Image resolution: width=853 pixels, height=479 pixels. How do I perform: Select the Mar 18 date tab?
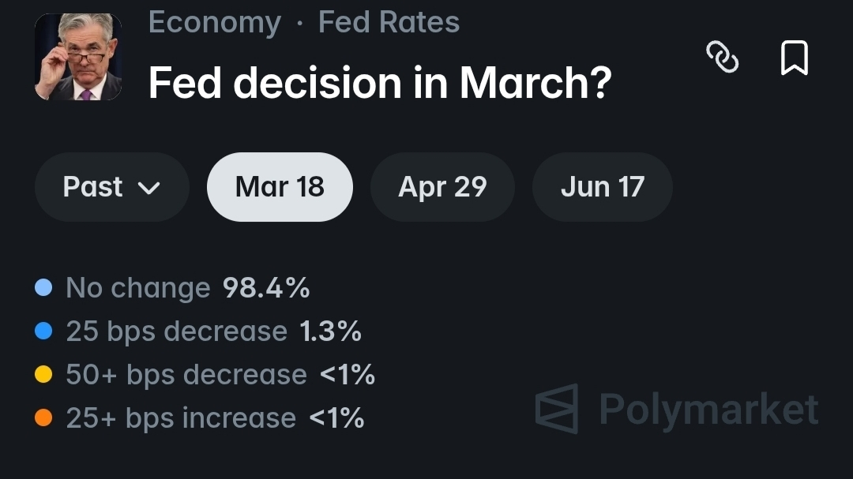(280, 187)
